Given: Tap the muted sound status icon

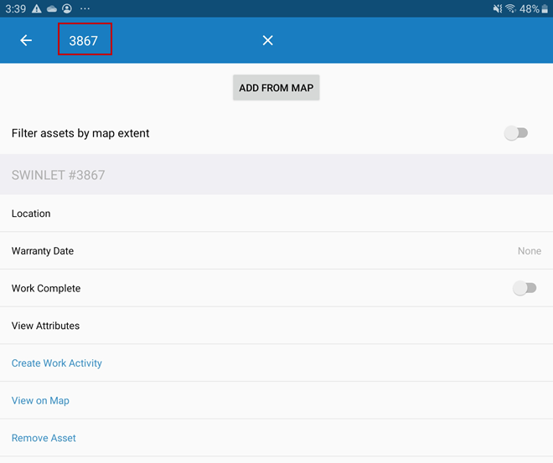Looking at the screenshot, I should 496,8.
